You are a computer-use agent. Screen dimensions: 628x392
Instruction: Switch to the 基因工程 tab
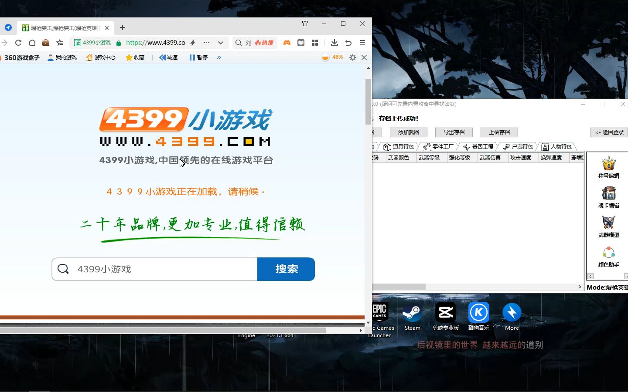click(478, 147)
